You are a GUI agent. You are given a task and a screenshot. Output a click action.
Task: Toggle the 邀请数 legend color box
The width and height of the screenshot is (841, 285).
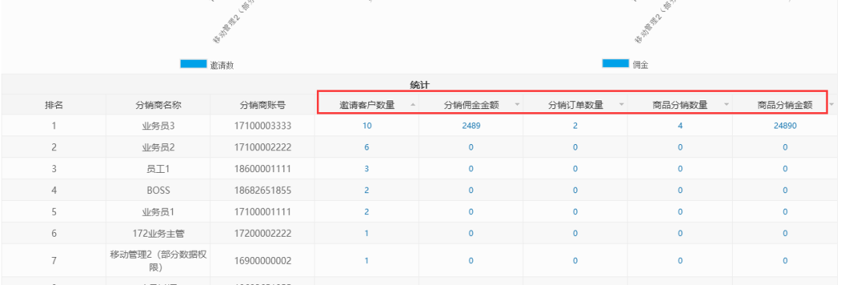pyautogui.click(x=193, y=65)
